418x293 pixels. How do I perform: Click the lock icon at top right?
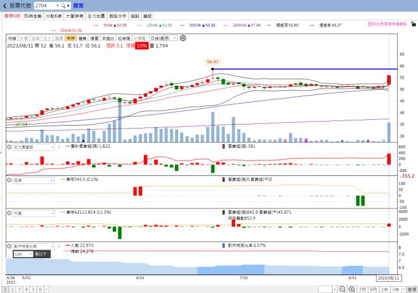click(413, 24)
